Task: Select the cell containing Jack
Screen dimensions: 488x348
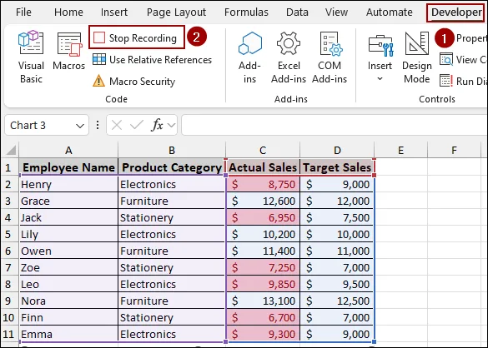Action: point(68,217)
